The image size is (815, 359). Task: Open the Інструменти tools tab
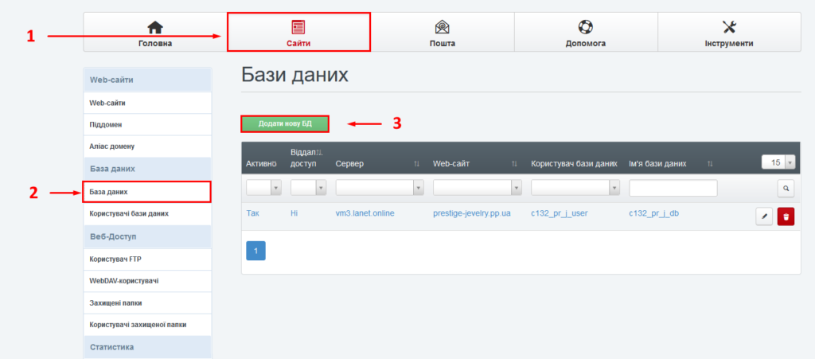728,33
